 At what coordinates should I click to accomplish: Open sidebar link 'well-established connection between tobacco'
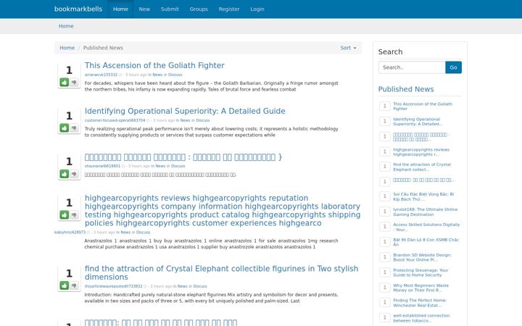[x=421, y=318]
